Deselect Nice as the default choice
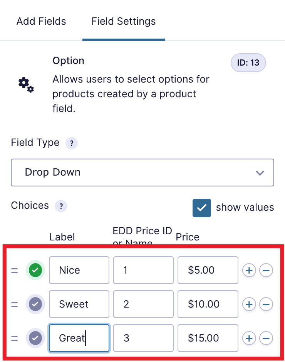The height and width of the screenshot is (362, 285). [x=35, y=271]
